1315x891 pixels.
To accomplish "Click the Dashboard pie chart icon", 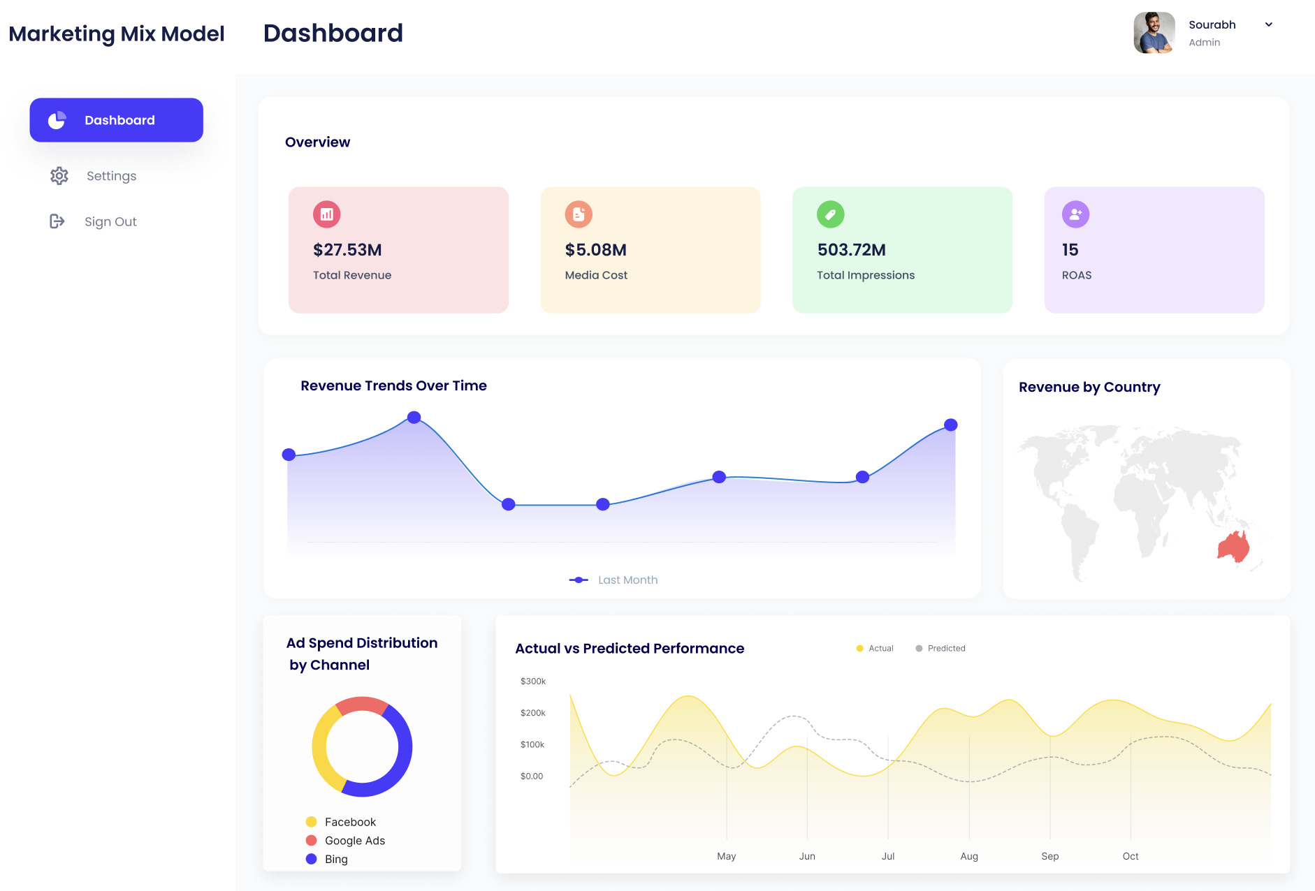I will [57, 120].
